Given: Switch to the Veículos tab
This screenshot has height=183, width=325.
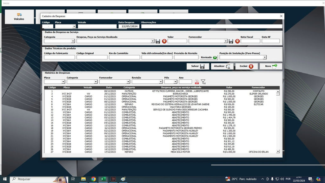Looking at the screenshot, I should (19, 17).
